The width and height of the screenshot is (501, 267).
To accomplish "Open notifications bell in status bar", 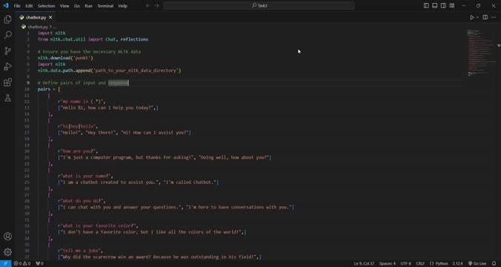I will pos(494,263).
